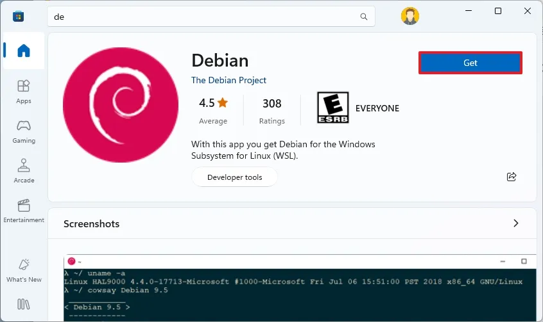Click the orange rating star

(223, 102)
